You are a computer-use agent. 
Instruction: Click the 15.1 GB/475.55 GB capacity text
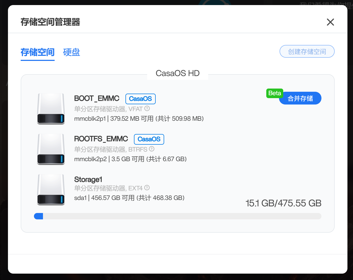[x=283, y=203]
